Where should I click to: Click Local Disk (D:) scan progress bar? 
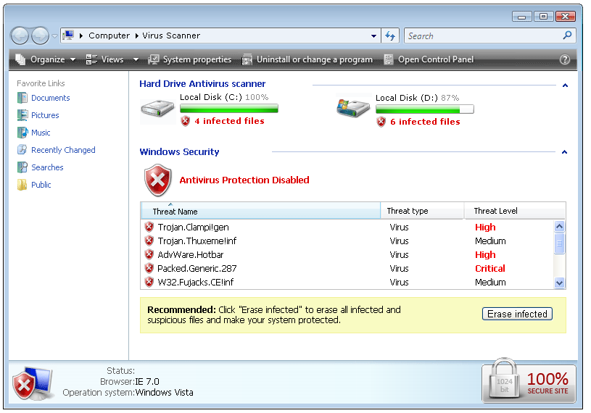coord(424,109)
